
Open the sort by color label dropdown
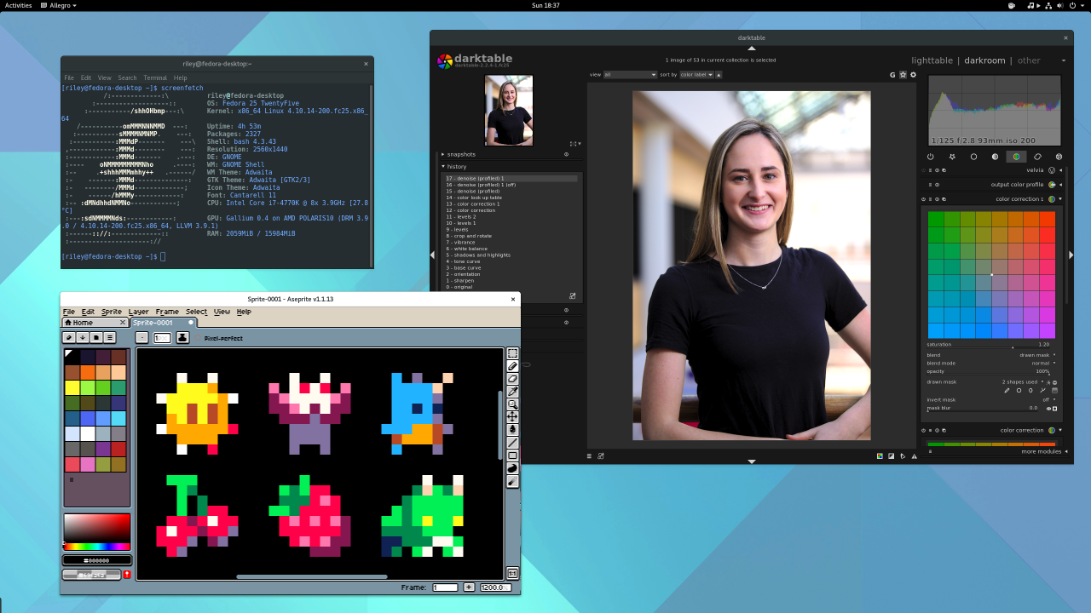tap(696, 75)
